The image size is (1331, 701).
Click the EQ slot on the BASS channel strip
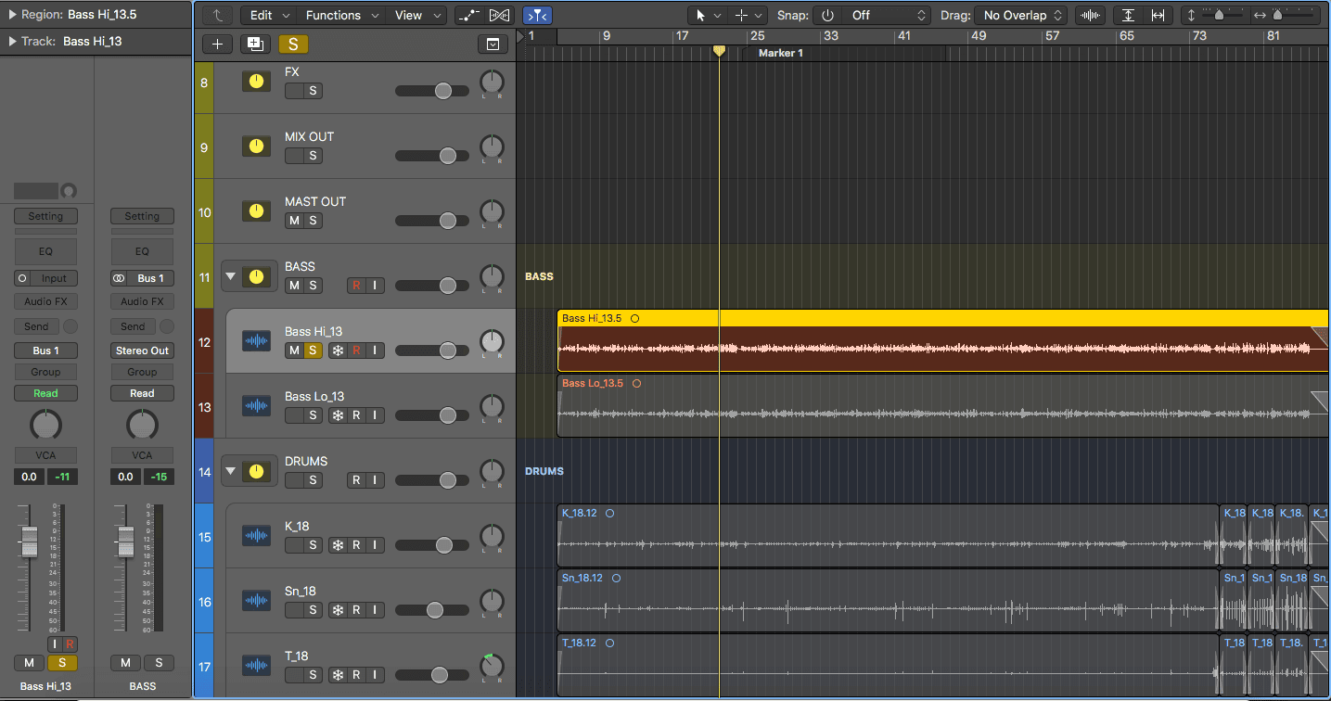(142, 251)
